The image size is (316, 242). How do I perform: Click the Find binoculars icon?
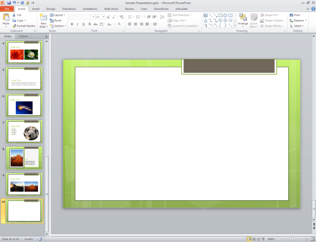(291, 15)
